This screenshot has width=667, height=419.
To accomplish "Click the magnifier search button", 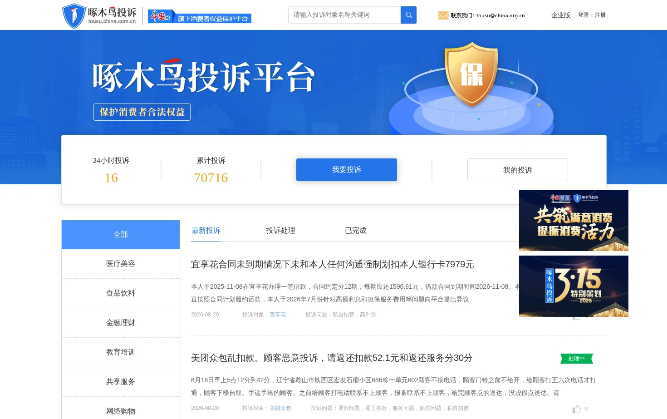I will (x=408, y=15).
